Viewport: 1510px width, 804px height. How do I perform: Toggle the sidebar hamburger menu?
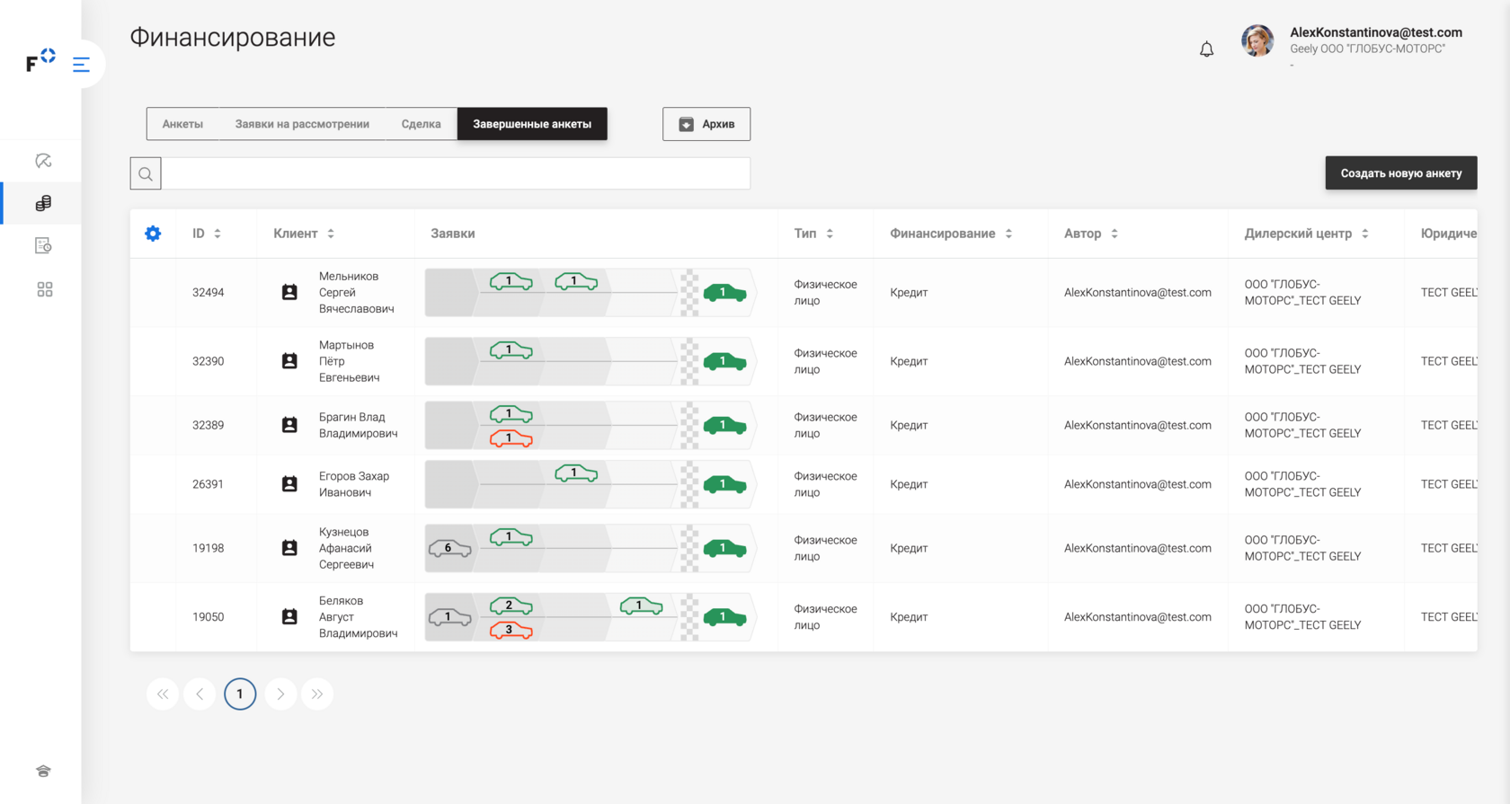click(81, 65)
